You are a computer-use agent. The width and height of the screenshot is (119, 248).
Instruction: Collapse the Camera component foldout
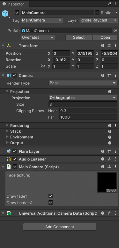pyautogui.click(x=3, y=75)
